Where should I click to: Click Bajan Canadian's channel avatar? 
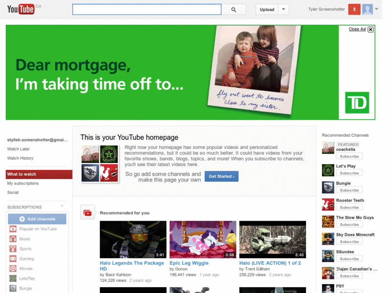coord(328,273)
